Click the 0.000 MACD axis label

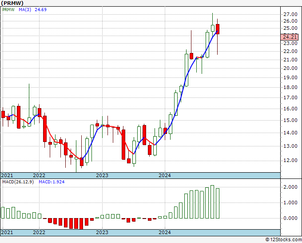tap(290, 218)
